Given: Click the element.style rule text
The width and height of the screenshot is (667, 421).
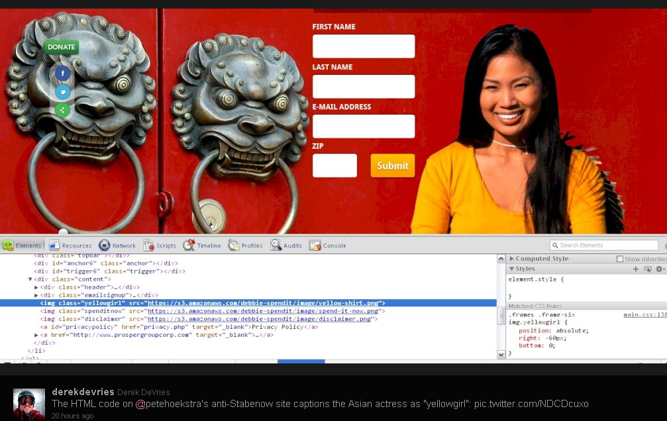Looking at the screenshot, I should point(536,279).
